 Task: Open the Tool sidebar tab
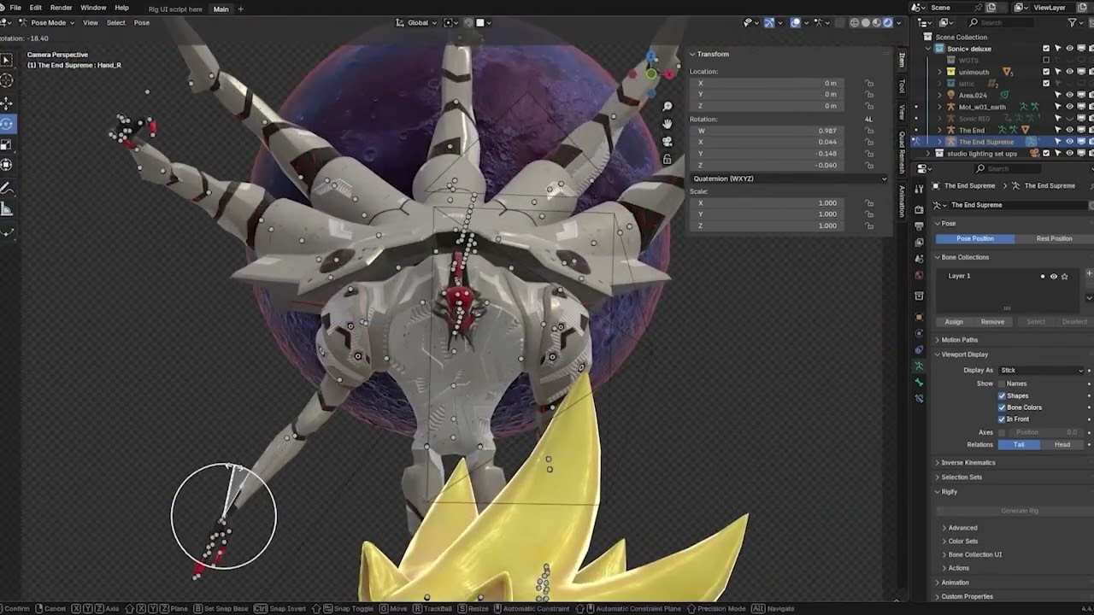(901, 86)
